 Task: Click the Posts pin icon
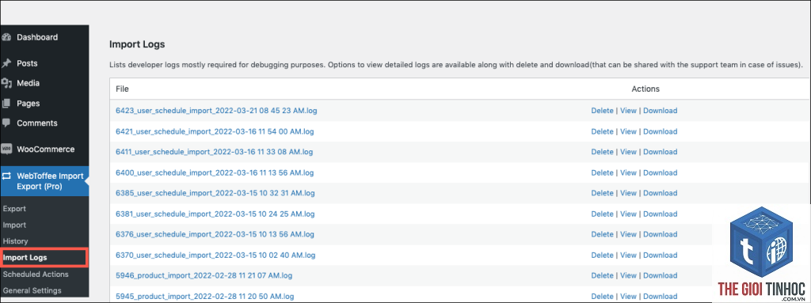tap(6, 63)
